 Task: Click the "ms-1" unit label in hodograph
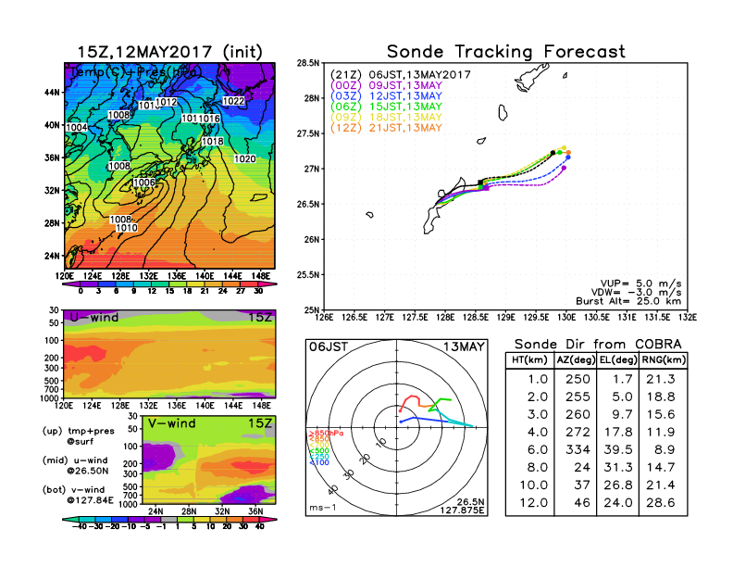tap(323, 508)
